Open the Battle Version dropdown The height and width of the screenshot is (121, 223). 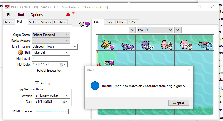coord(67,41)
